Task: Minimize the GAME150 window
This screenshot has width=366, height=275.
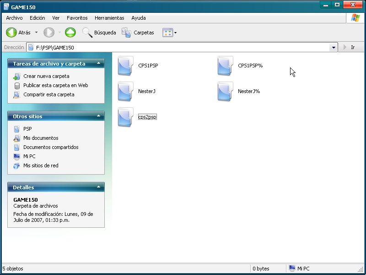Action: [326, 5]
